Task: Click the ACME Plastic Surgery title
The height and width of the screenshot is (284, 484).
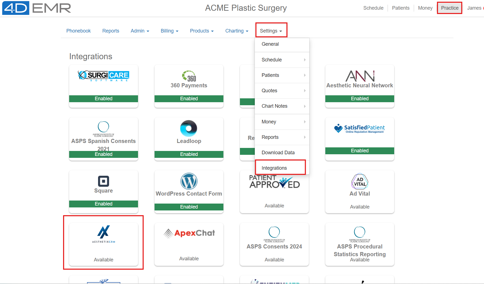Action: [x=246, y=8]
